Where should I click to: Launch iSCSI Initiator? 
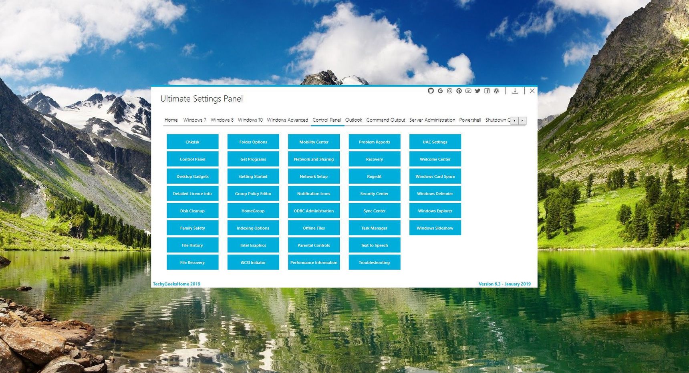[x=253, y=262]
